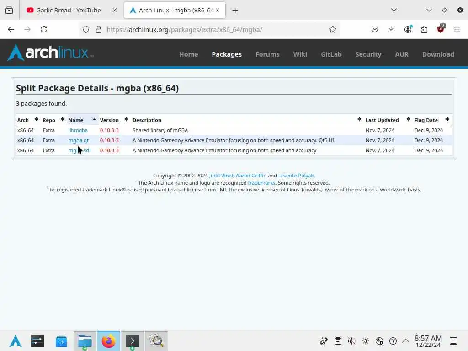Image resolution: width=468 pixels, height=351 pixels.
Task: Click the Judd Vinet link
Action: pyautogui.click(x=221, y=175)
